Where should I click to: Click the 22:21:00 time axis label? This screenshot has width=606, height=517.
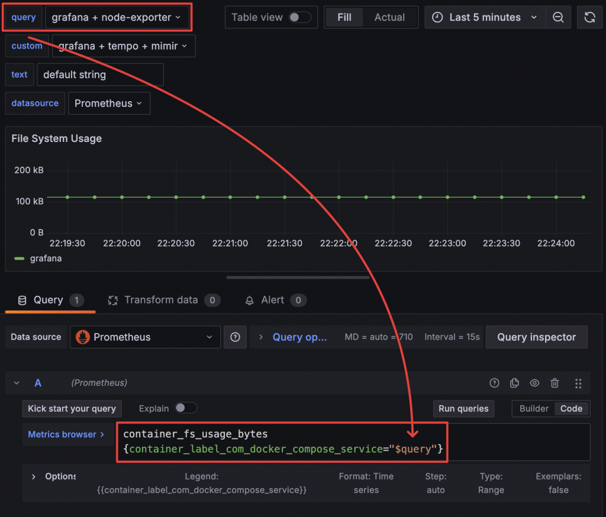230,243
